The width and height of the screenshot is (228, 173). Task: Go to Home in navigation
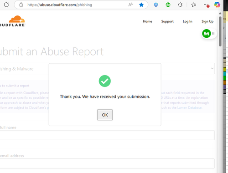click(x=147, y=21)
